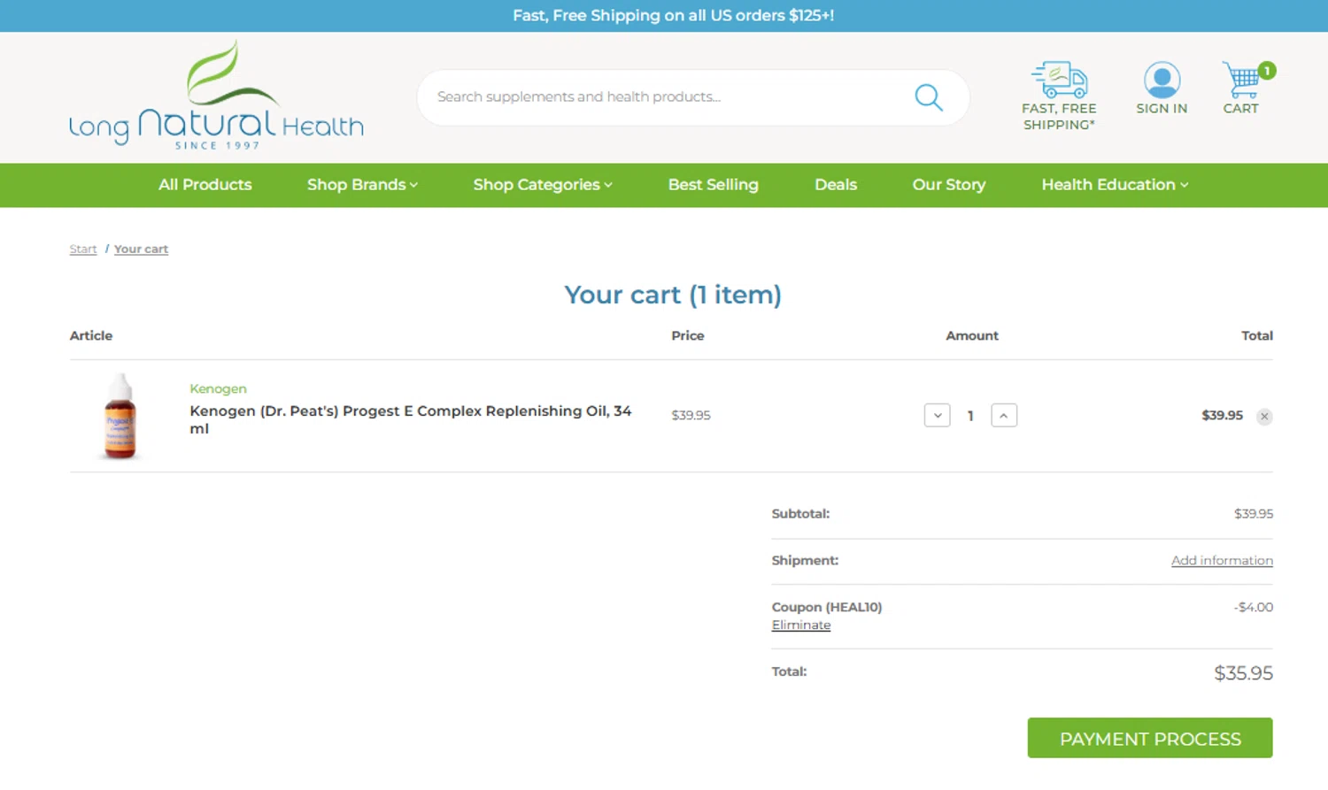Click the Your cart breadcrumb

tap(141, 249)
